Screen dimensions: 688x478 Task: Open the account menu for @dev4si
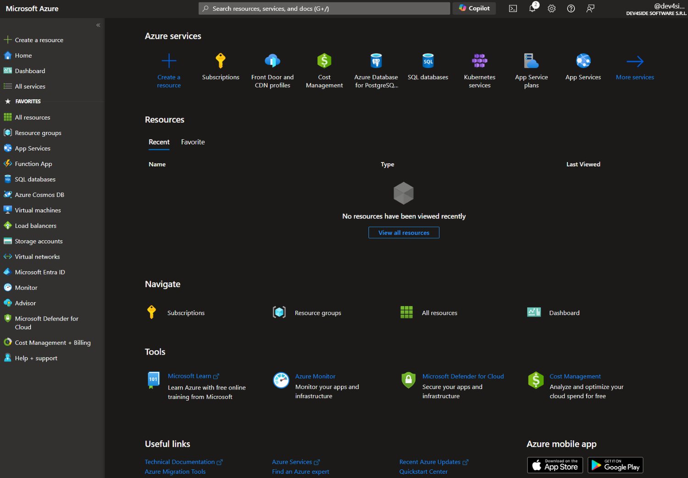pos(656,9)
